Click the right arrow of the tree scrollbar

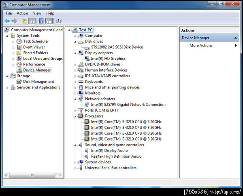click(60, 175)
